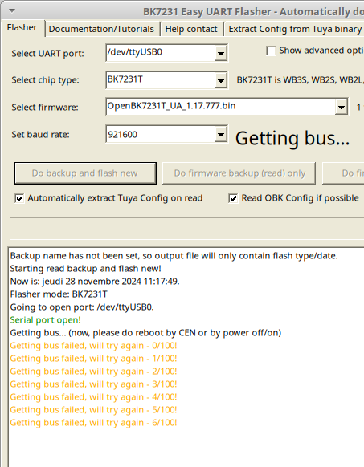The image size is (364, 467).
Task: Enable Show advanced options checkbox
Action: 271,51
